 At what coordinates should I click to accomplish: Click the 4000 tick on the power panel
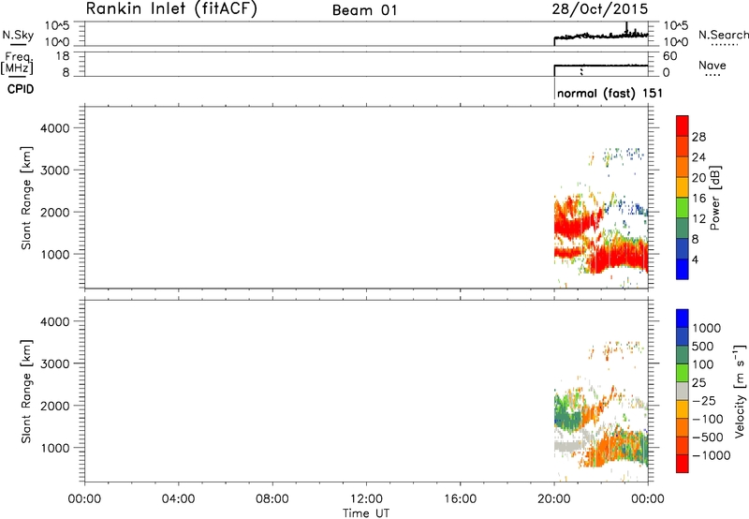pyautogui.click(x=55, y=128)
